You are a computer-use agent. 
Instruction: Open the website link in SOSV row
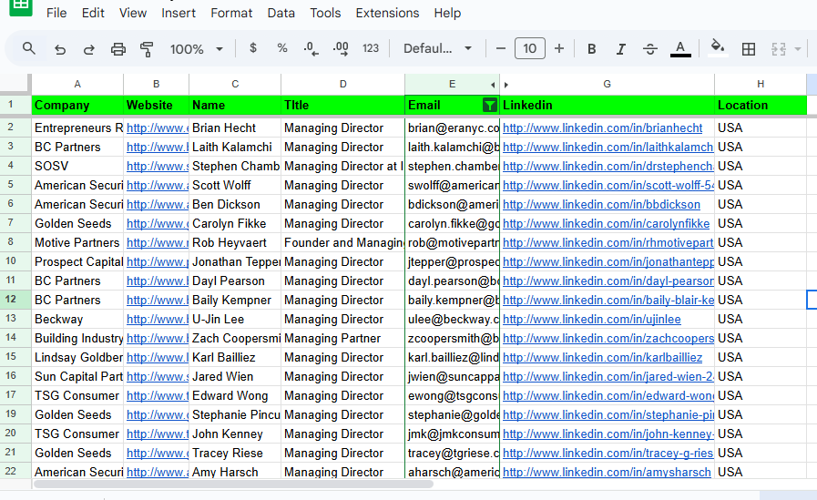158,166
